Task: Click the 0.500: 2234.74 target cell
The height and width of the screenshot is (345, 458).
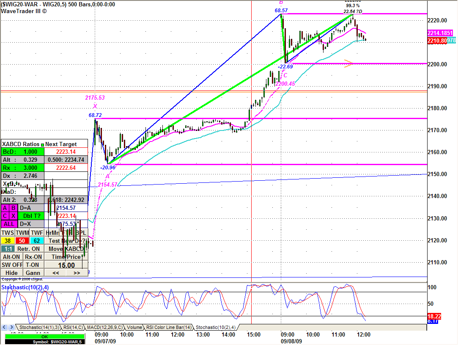Action: coord(66,160)
